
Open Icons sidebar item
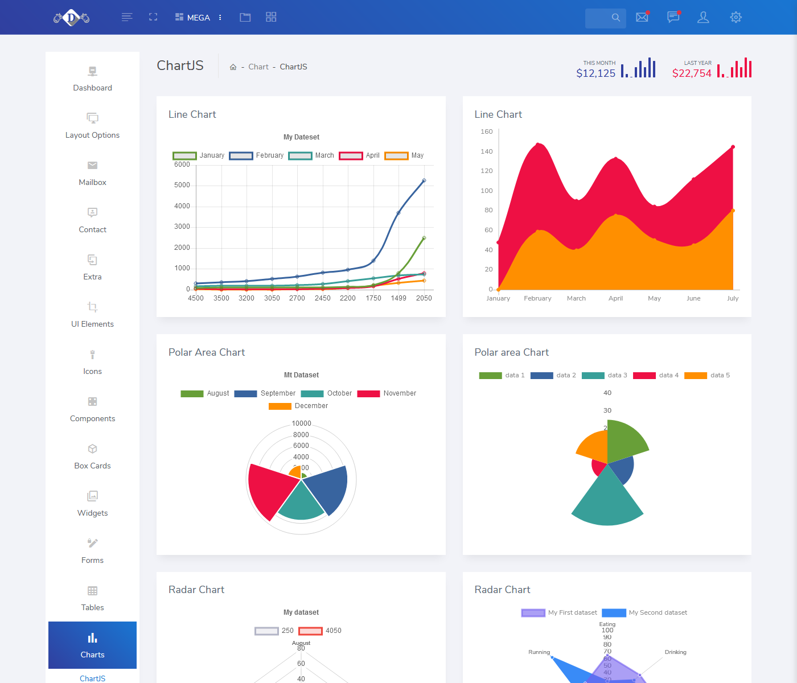click(92, 362)
